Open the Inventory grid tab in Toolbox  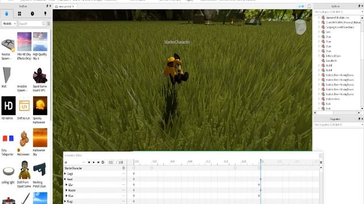(x=19, y=14)
